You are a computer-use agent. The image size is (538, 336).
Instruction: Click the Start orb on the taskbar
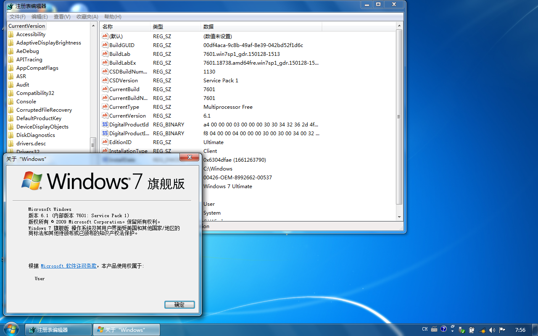point(11,329)
